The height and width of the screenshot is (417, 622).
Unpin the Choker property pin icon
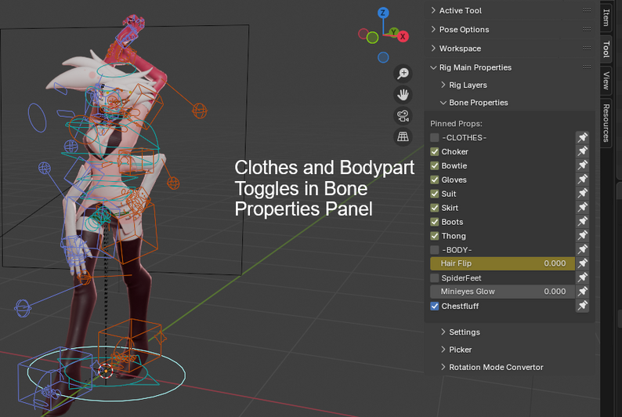(x=582, y=151)
